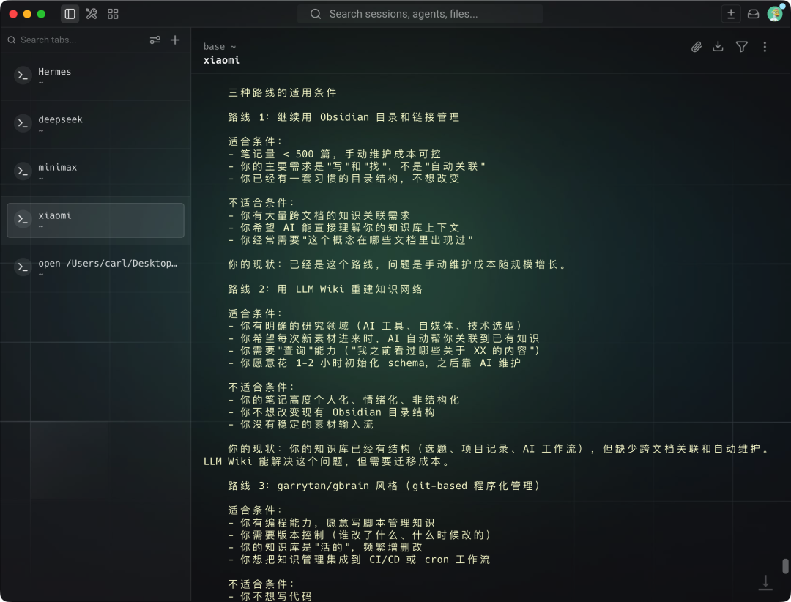The height and width of the screenshot is (602, 791).
Task: Jump to bottom with the down-arrow icon
Action: click(765, 582)
